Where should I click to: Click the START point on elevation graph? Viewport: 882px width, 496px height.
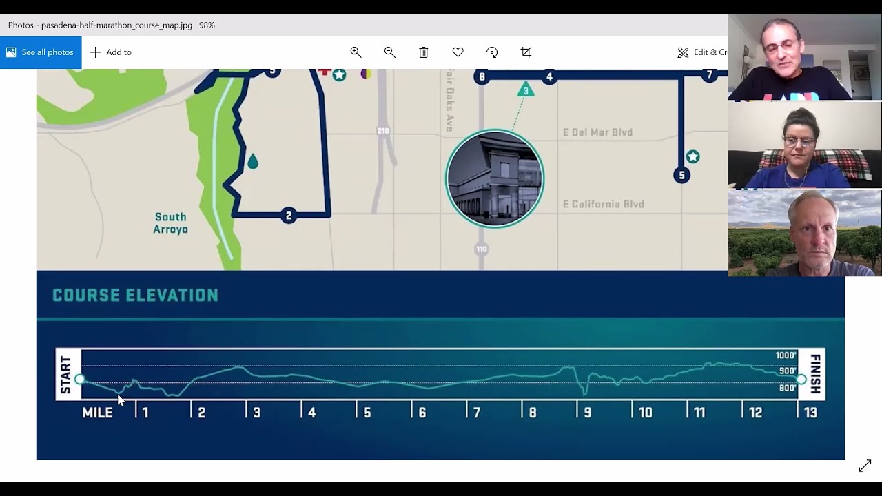click(80, 380)
